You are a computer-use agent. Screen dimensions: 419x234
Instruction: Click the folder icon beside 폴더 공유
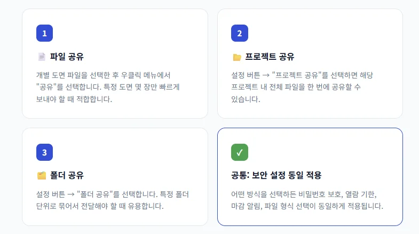click(42, 175)
